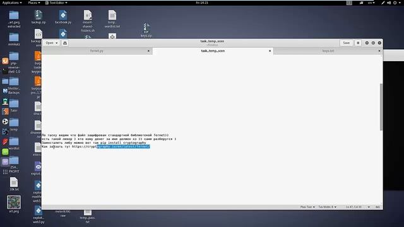Open the Files folder dock icon
Screen dimensions: 404x227
pos(5,81)
